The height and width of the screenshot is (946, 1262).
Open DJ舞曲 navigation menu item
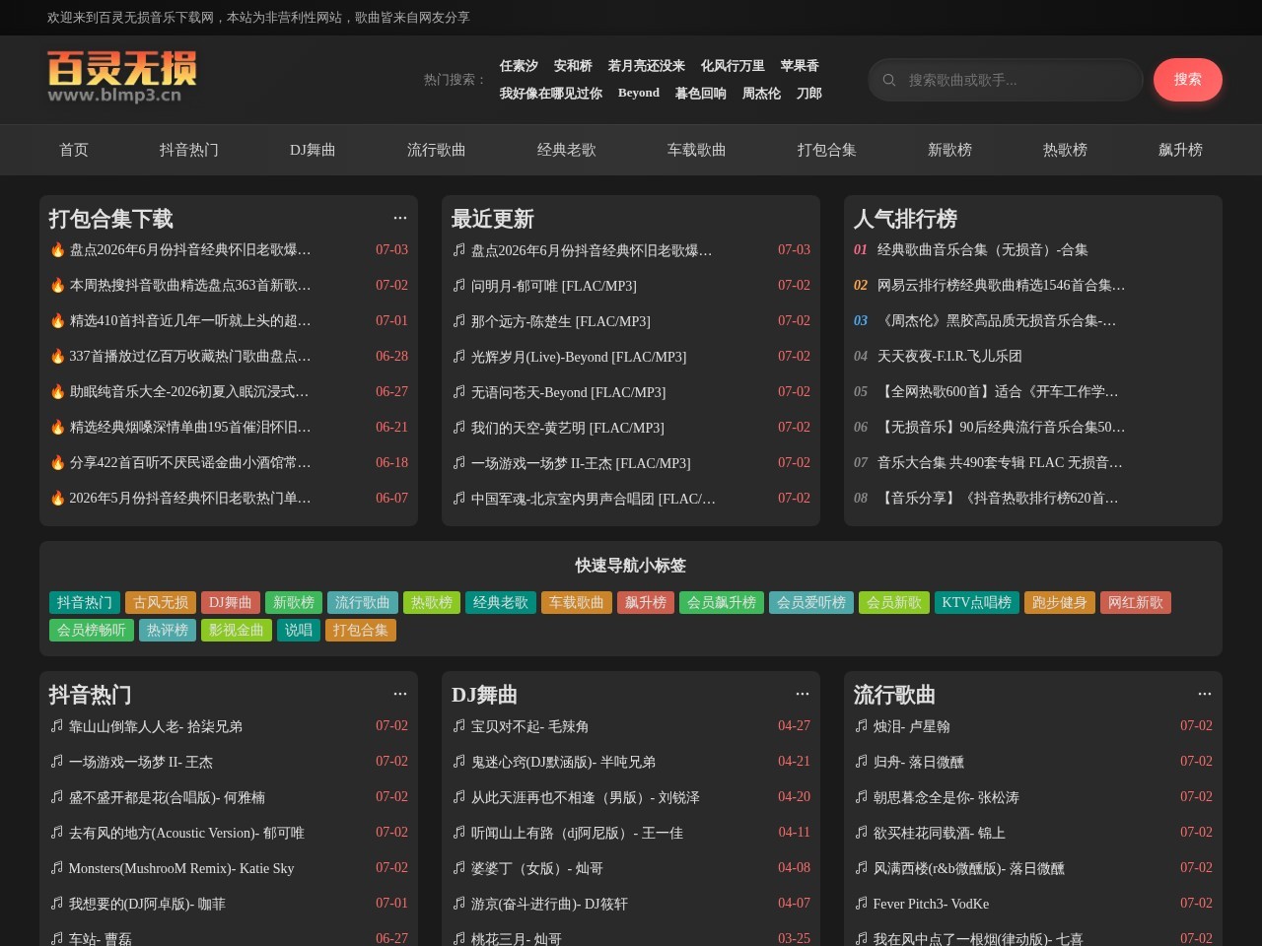pos(313,150)
